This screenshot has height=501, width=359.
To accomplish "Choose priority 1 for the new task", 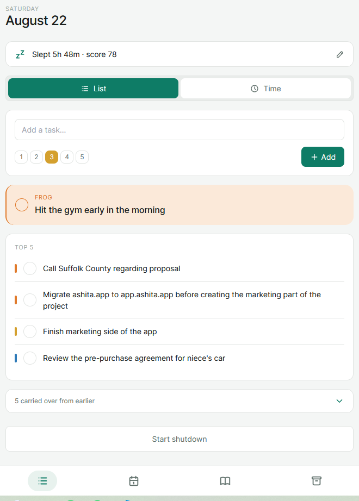I will point(21,157).
